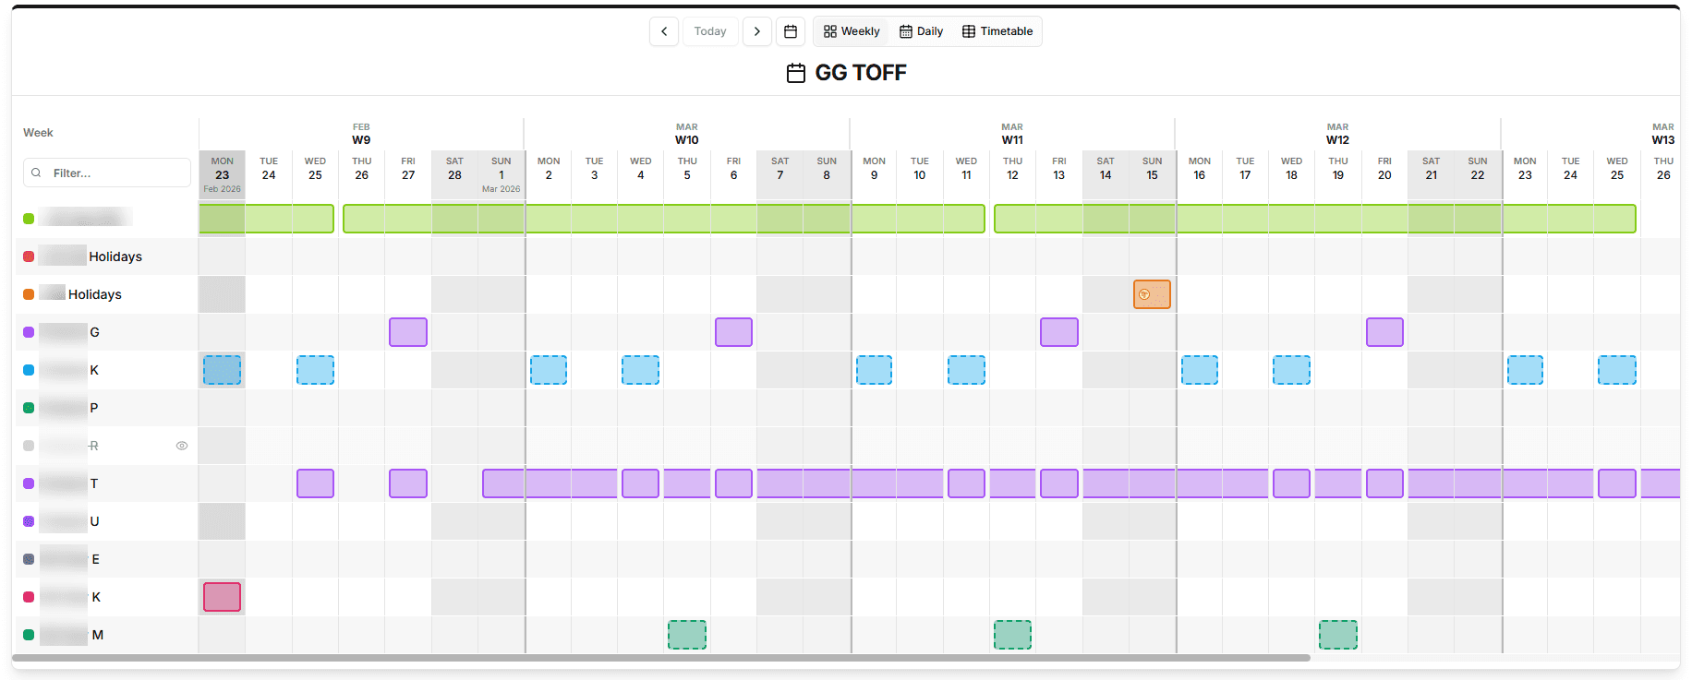The image size is (1692, 680).
Task: Select teal M row event on Thursday March 5
Action: [687, 635]
